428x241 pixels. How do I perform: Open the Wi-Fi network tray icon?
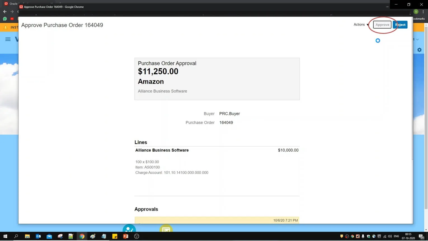(x=385, y=236)
